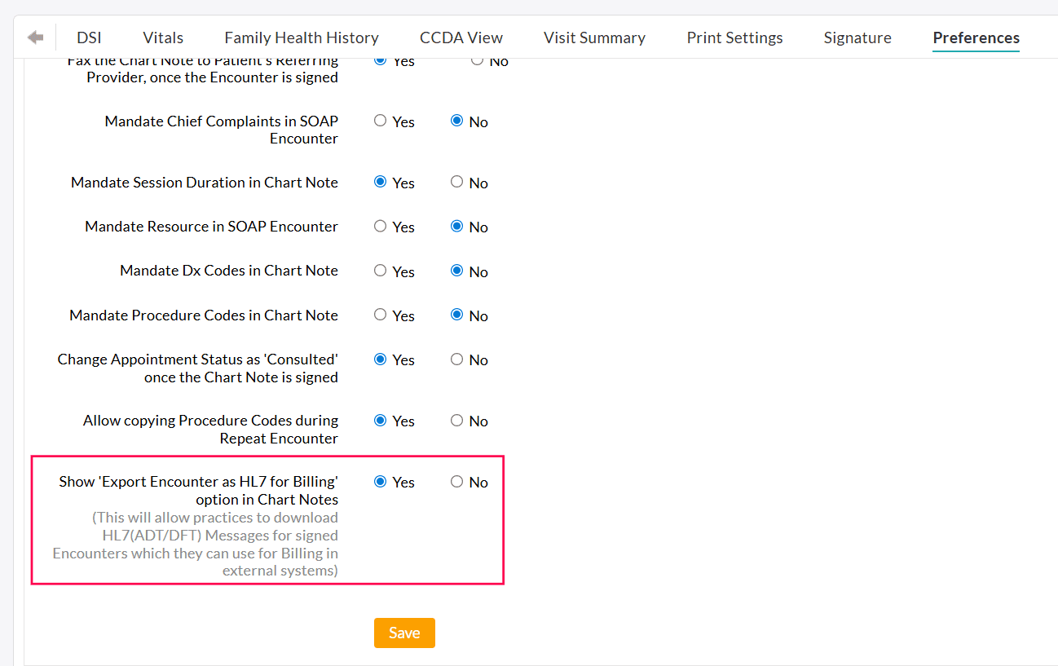Select Yes for Mandate Procedure Codes
This screenshot has height=666, width=1058.
380,315
